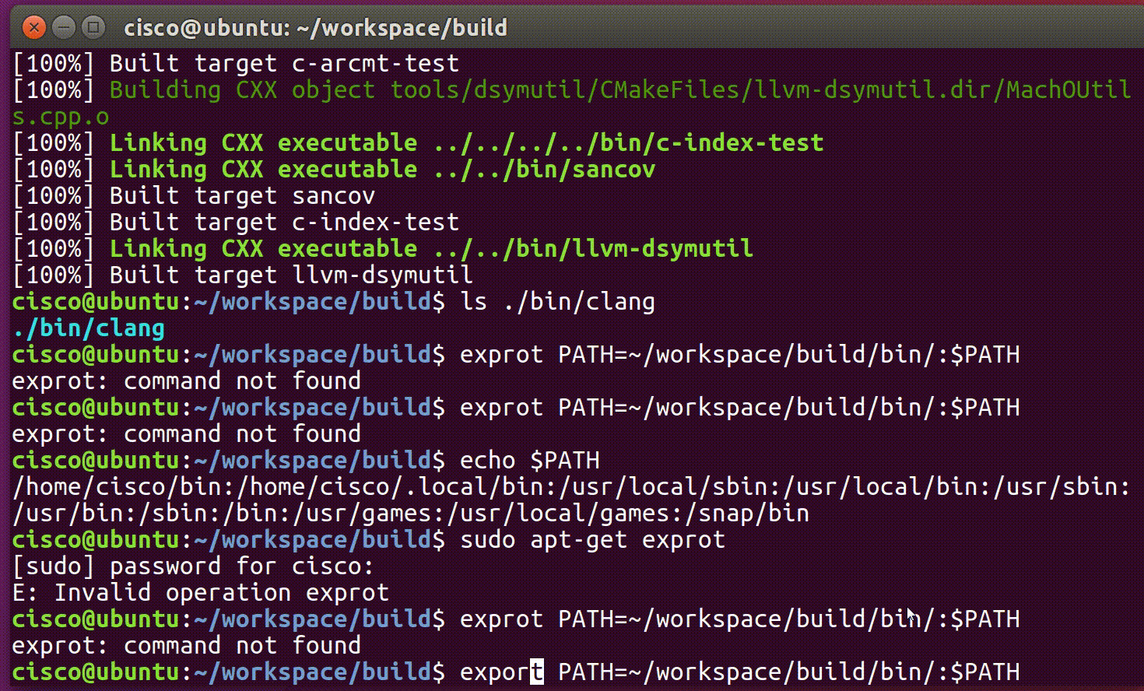The image size is (1144, 691).
Task: Click 'Linking CXX executable ../../bin/sancov'
Action: [x=382, y=170]
